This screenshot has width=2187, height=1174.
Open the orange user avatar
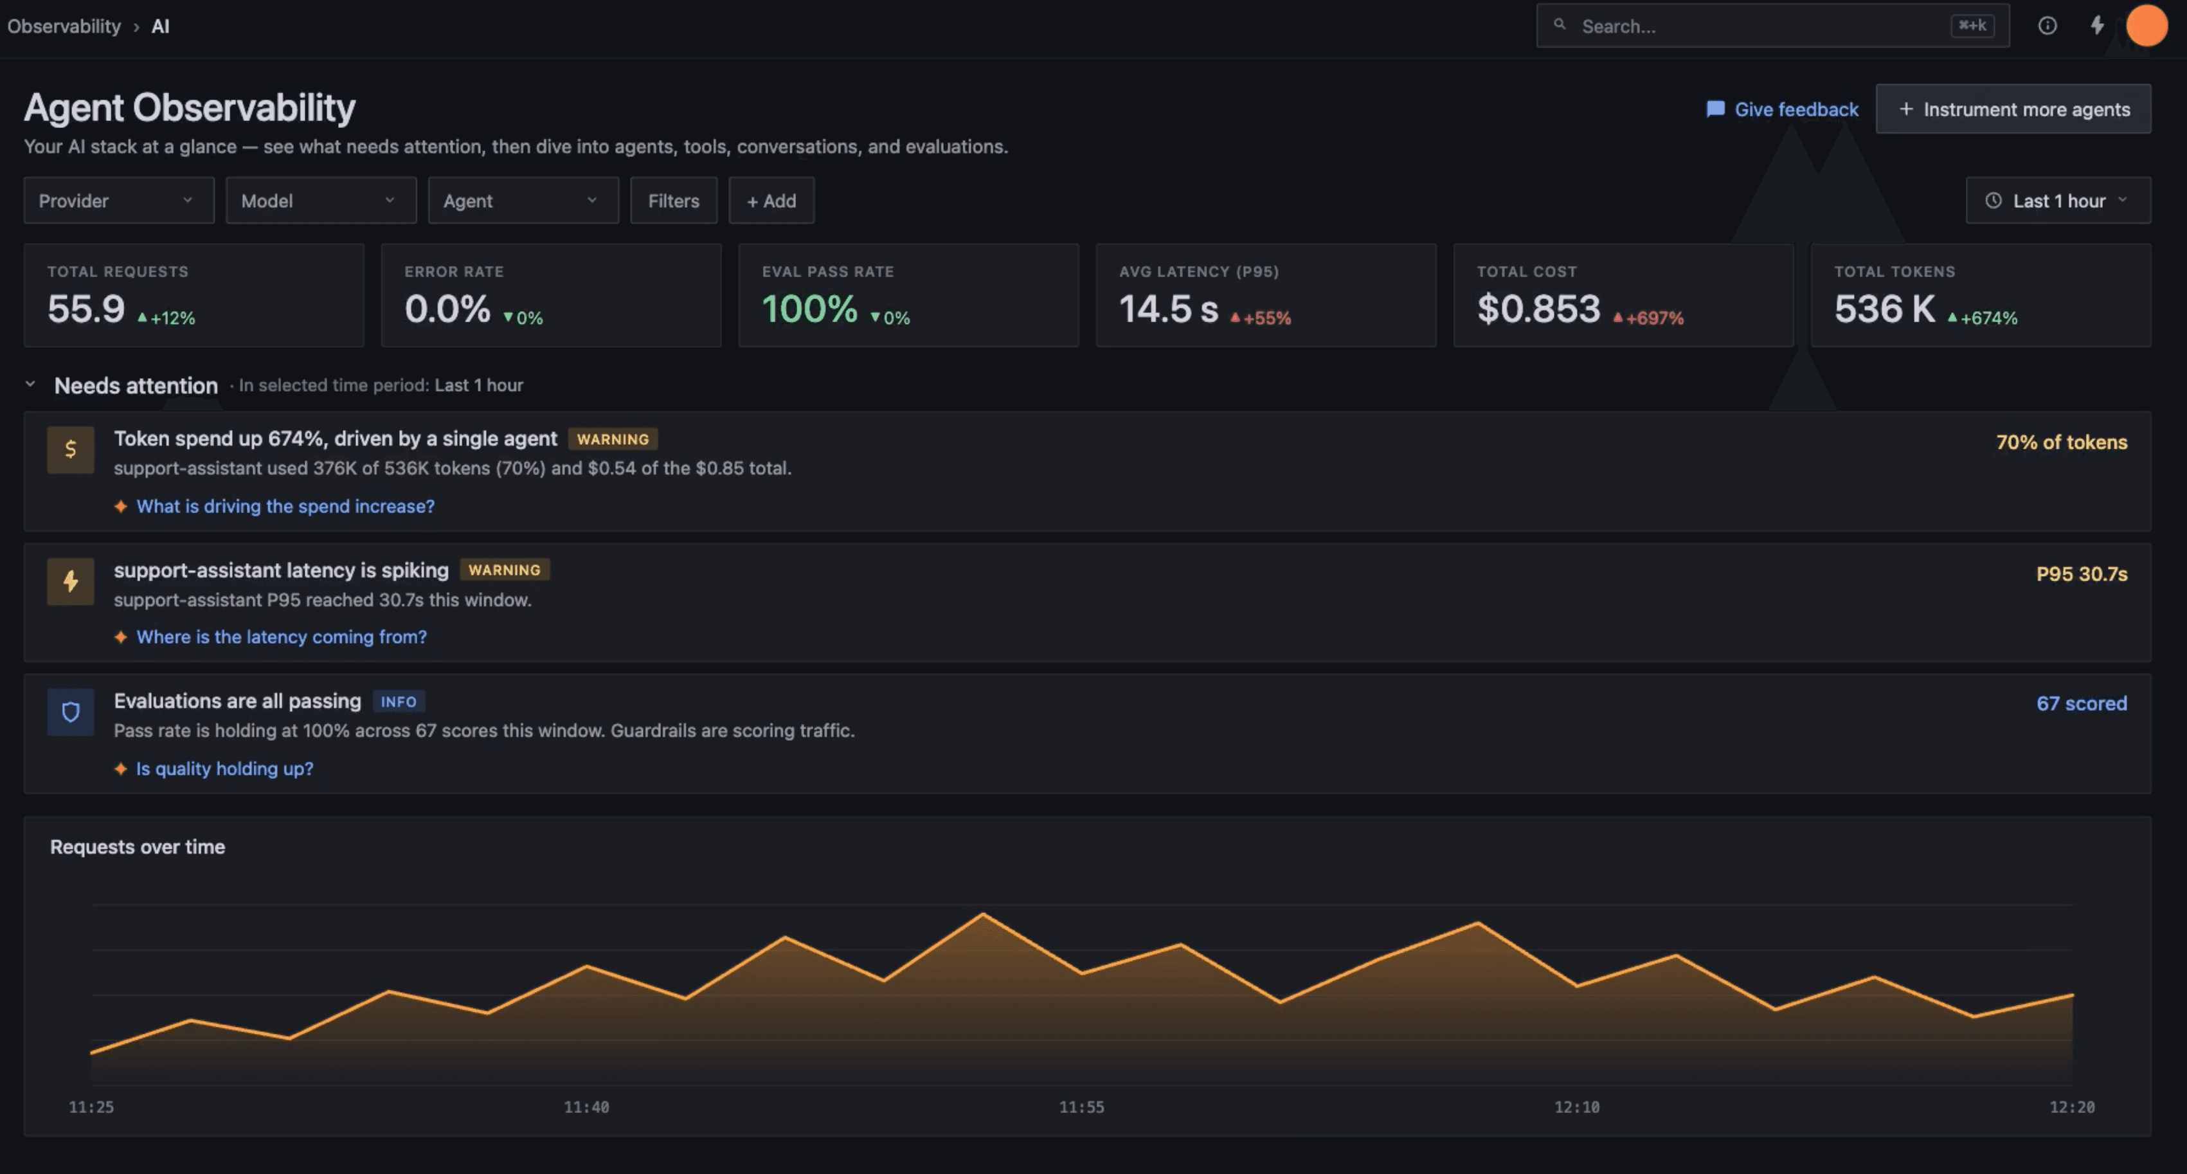[2146, 26]
